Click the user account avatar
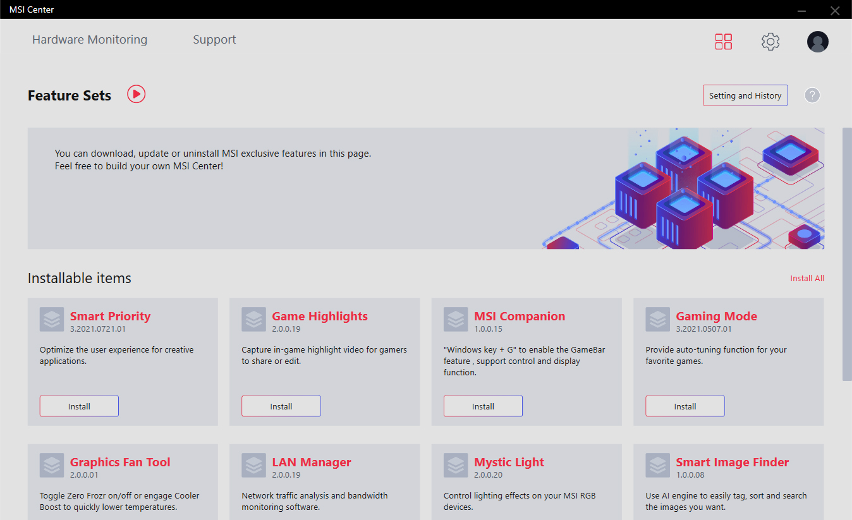The width and height of the screenshot is (852, 520). [817, 42]
